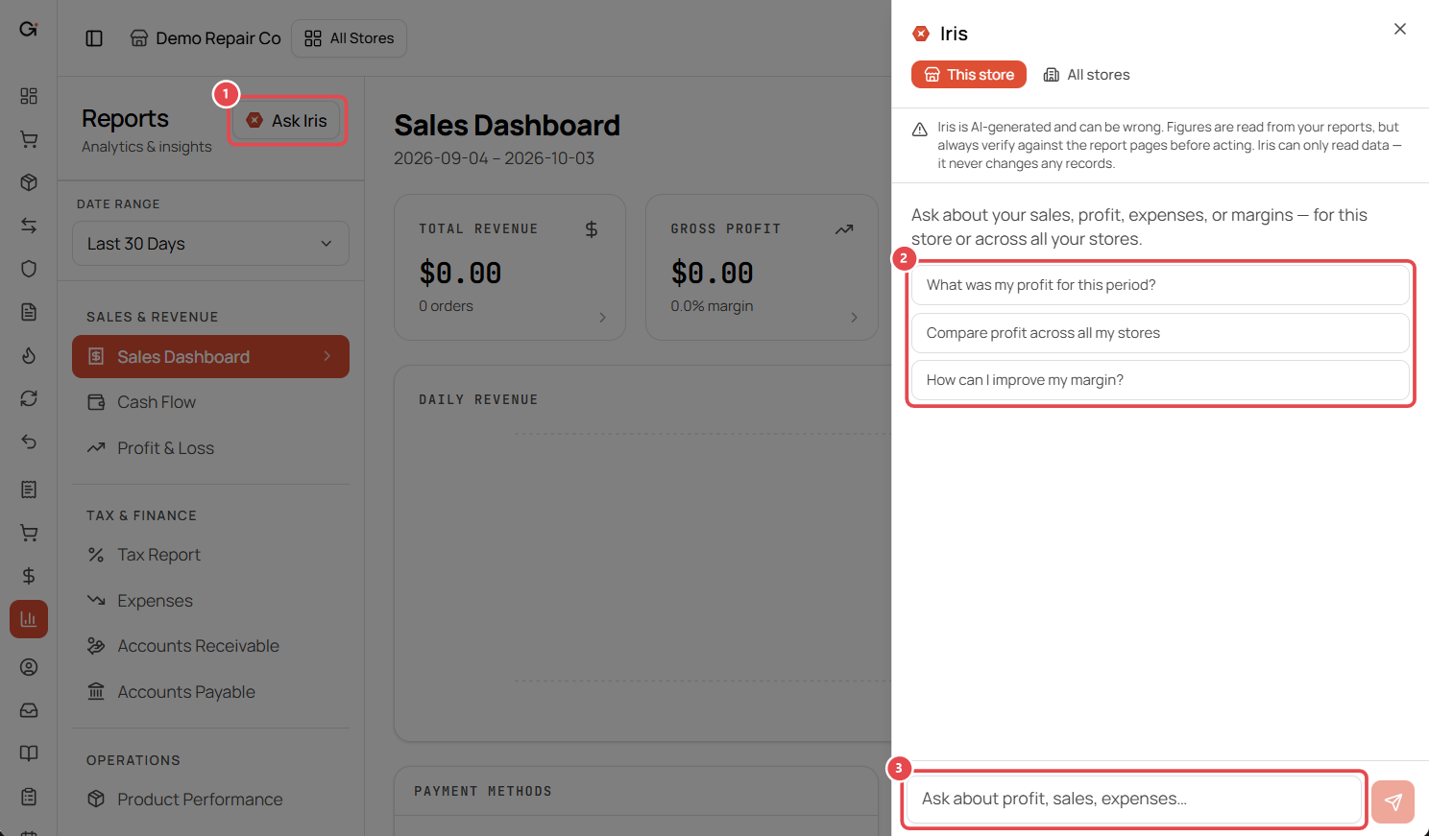This screenshot has width=1429, height=836.
Task: Open the dashboard grid icon in left rail
Action: click(29, 96)
